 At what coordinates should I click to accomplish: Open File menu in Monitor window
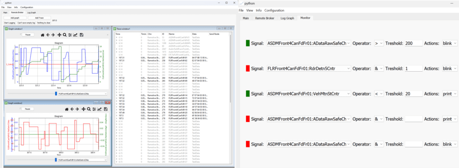click(x=241, y=10)
